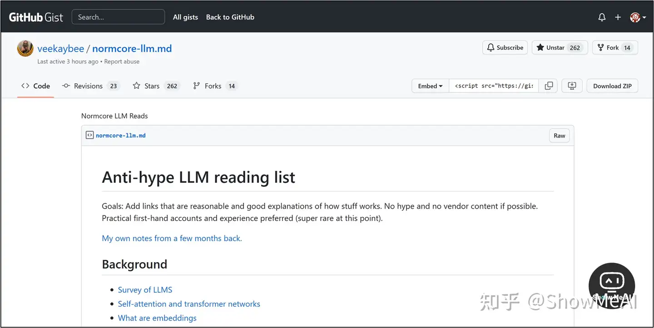
Task: Click Download ZIP button
Action: pyautogui.click(x=612, y=86)
